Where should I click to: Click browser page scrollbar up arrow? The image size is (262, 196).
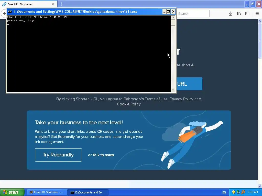[260, 21]
